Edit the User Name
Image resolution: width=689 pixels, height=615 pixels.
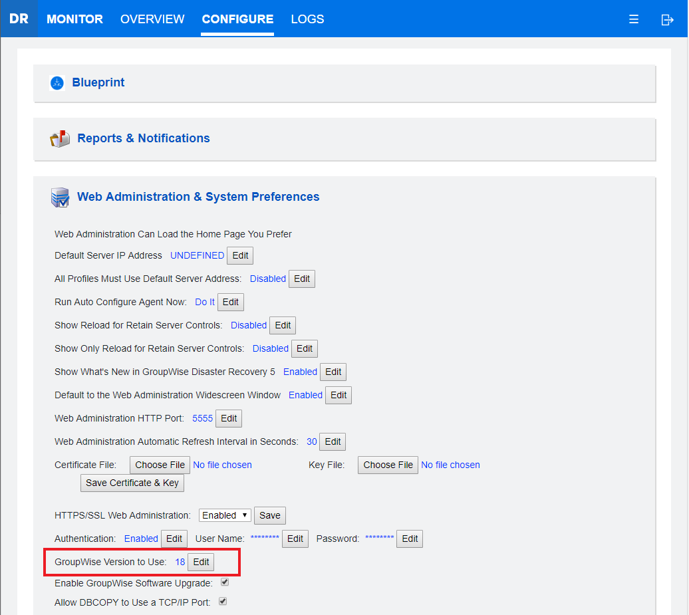[x=295, y=539]
